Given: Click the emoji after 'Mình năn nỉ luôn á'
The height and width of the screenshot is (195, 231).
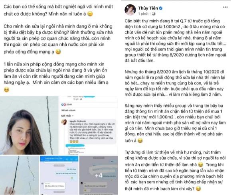Looking at the screenshot, I should pos(90,14).
